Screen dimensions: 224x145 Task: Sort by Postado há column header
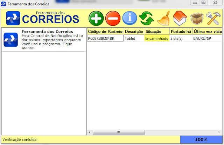point(181,31)
